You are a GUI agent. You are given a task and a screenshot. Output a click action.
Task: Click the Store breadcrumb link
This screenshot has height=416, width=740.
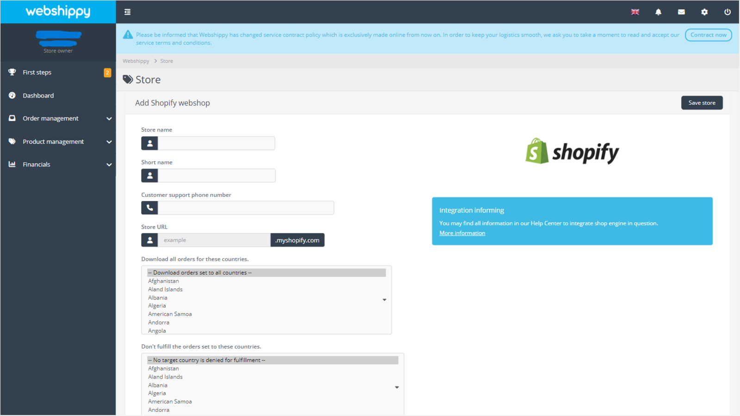[166, 61]
